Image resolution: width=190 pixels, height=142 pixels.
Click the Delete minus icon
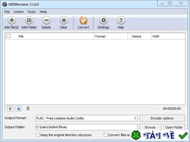[47, 20]
